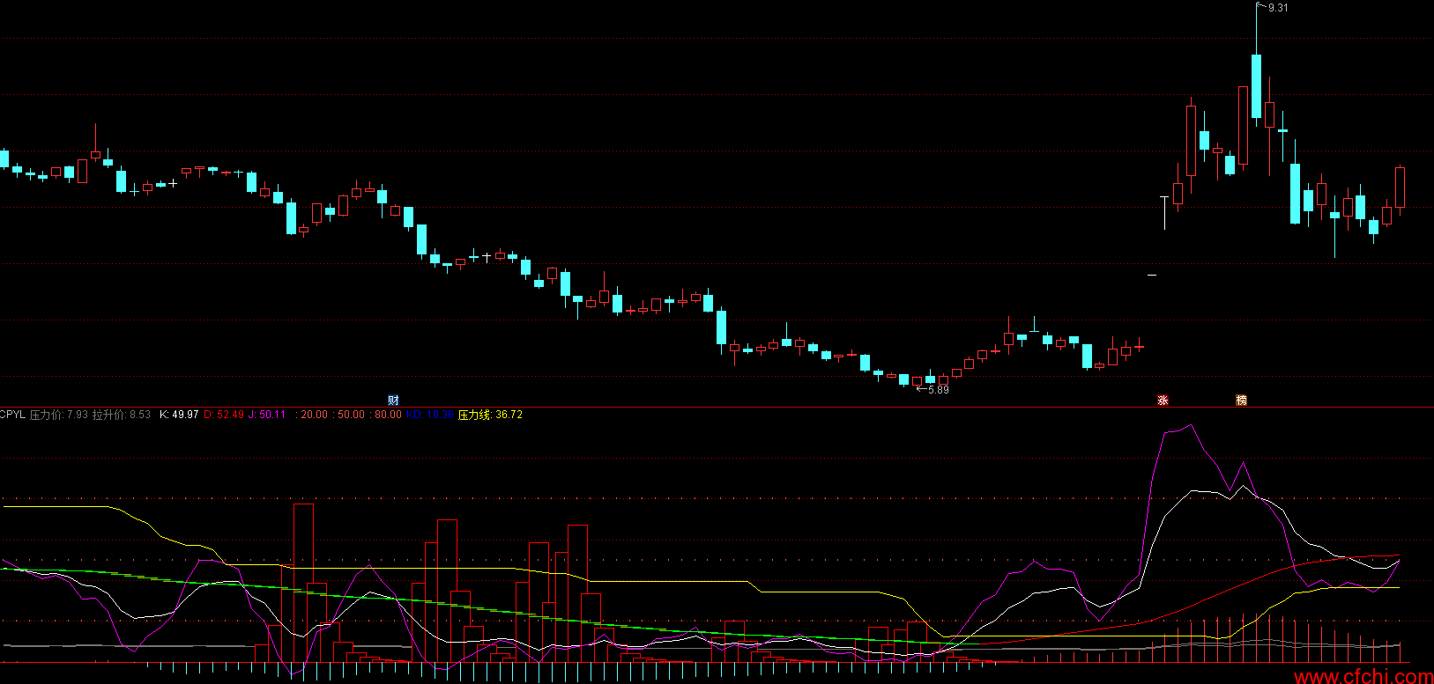Screen dimensions: 1434x684
Task: Select the magenta J: 50.11 value
Action: pos(266,415)
